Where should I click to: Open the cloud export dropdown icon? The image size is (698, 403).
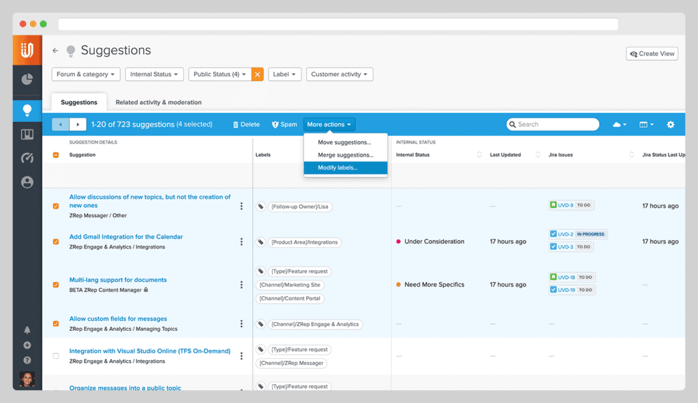pyautogui.click(x=619, y=125)
